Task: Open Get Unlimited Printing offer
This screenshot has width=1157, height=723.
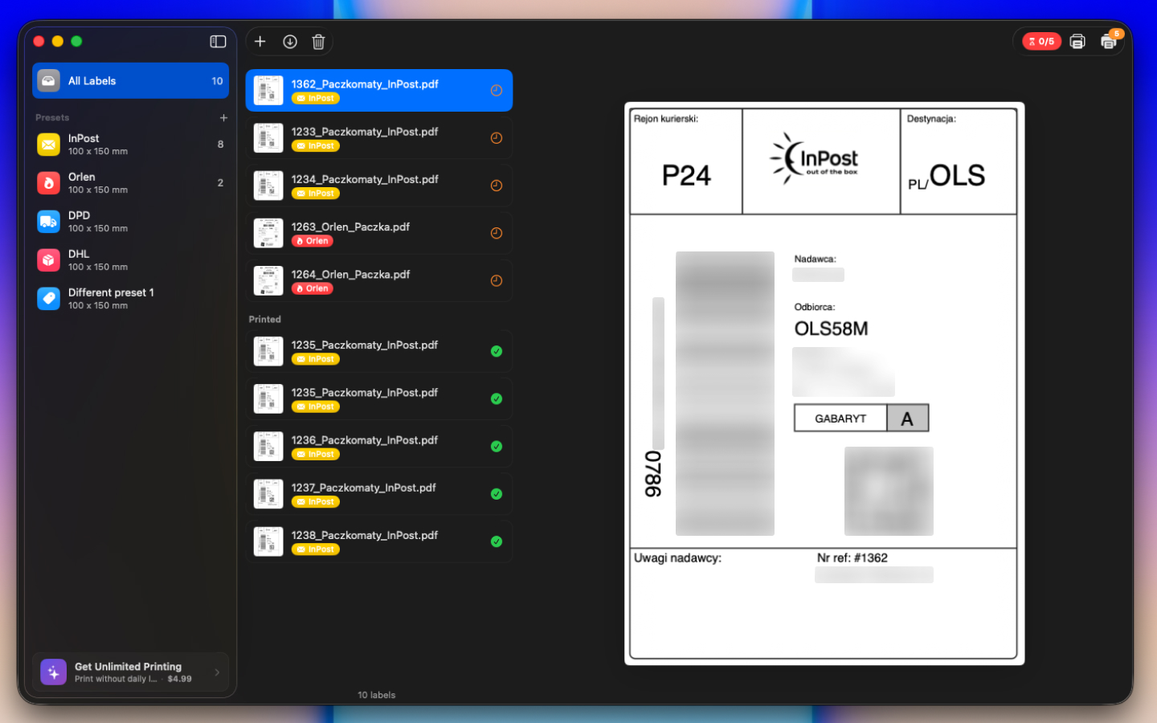Action: pos(130,672)
